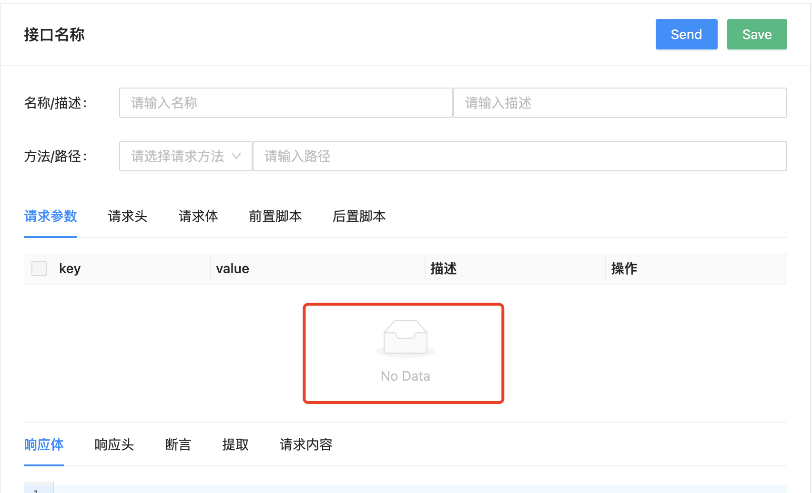Click the dropdown arrow in method selector
812x493 pixels.
236,156
